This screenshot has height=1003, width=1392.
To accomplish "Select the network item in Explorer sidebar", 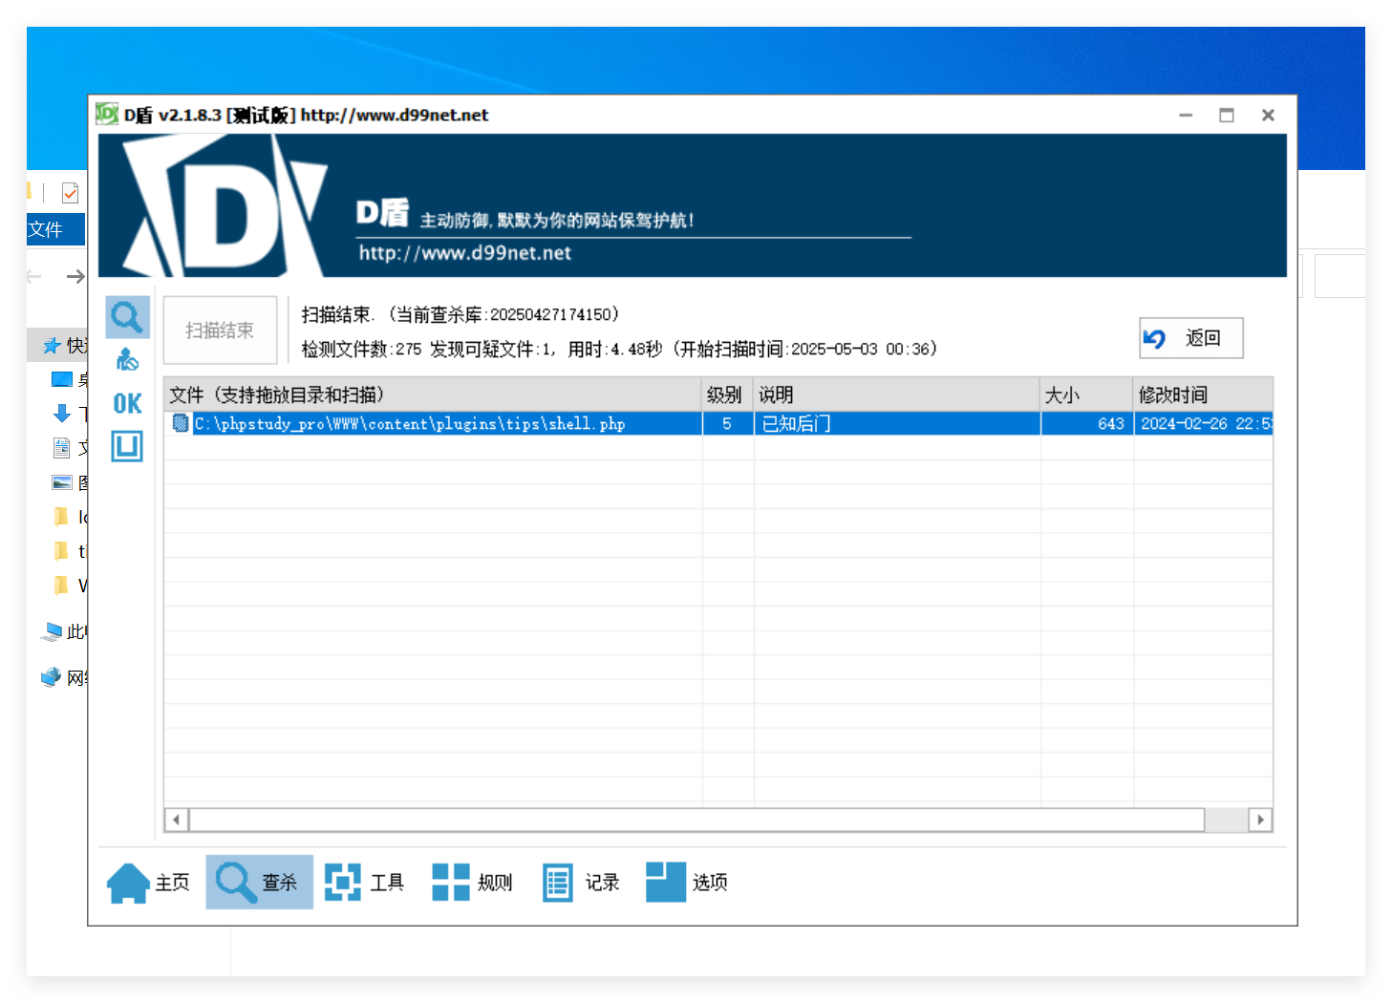I will click(x=64, y=677).
